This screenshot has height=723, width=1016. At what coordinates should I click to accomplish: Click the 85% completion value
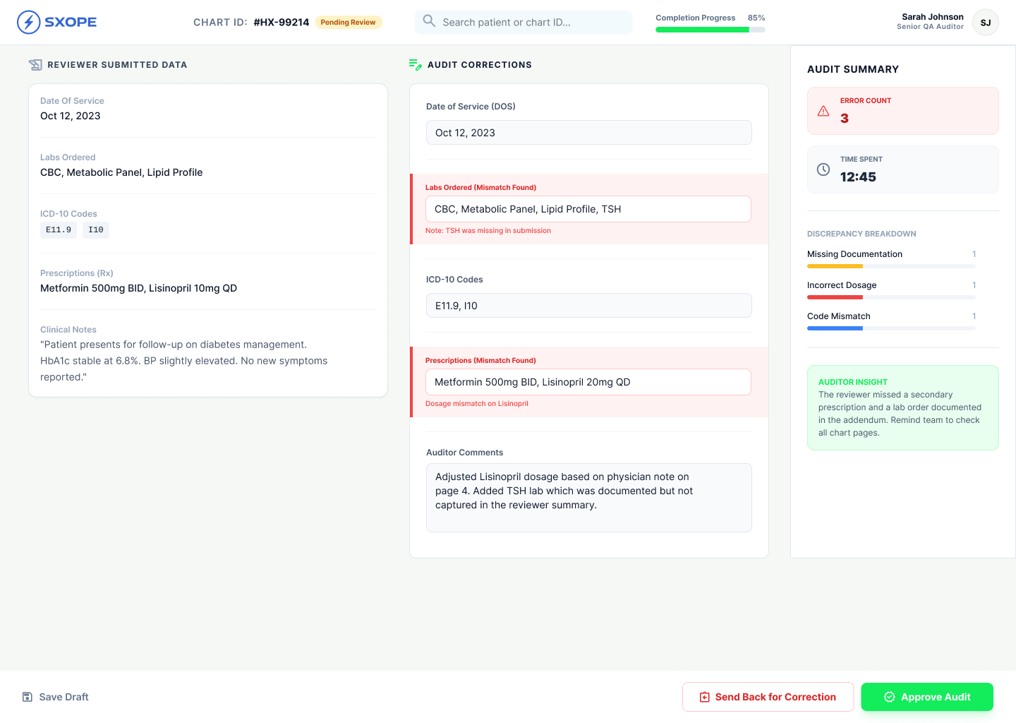(756, 18)
